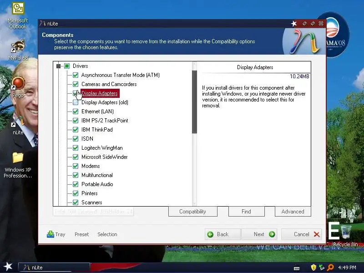Image resolution: width=364 pixels, height=273 pixels.
Task: Uncheck Scanners checkbox
Action: pyautogui.click(x=76, y=202)
